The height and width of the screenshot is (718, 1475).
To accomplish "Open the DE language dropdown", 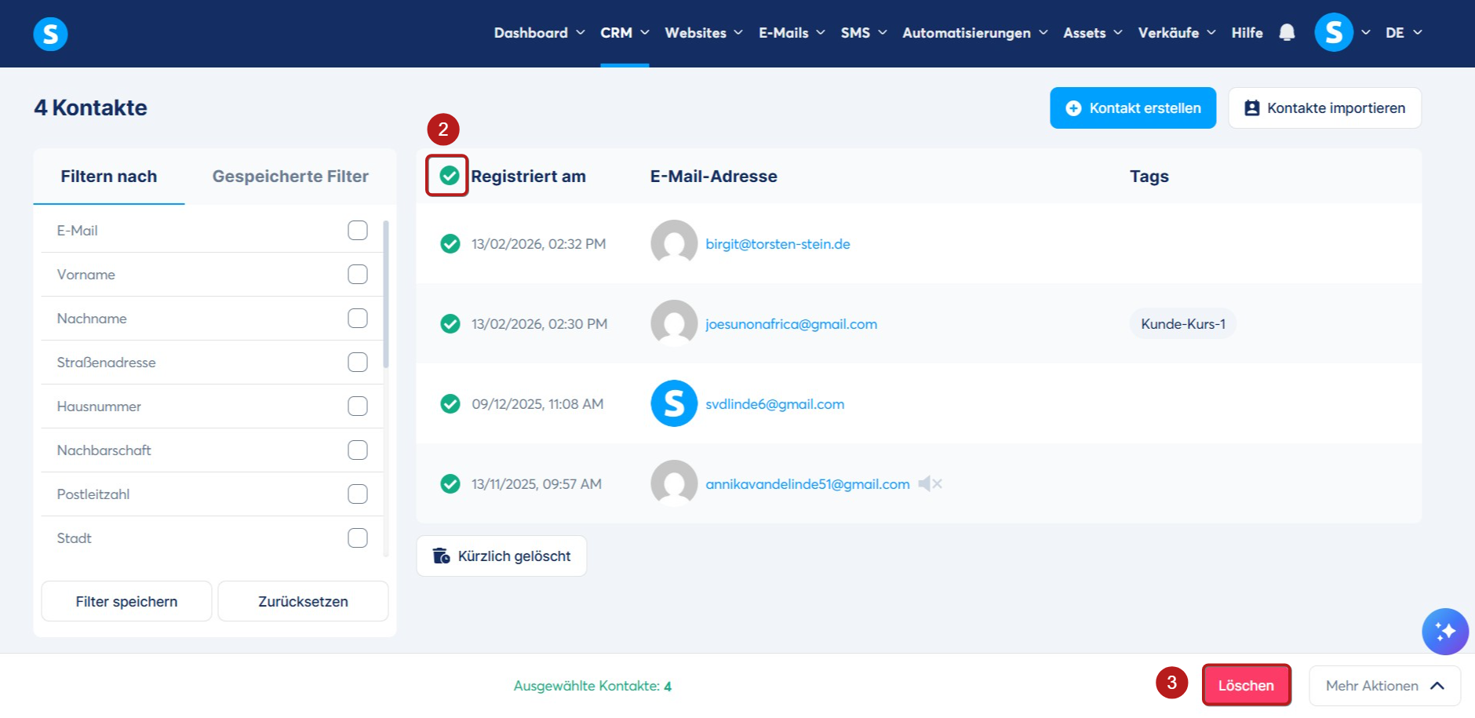I will tap(1404, 33).
